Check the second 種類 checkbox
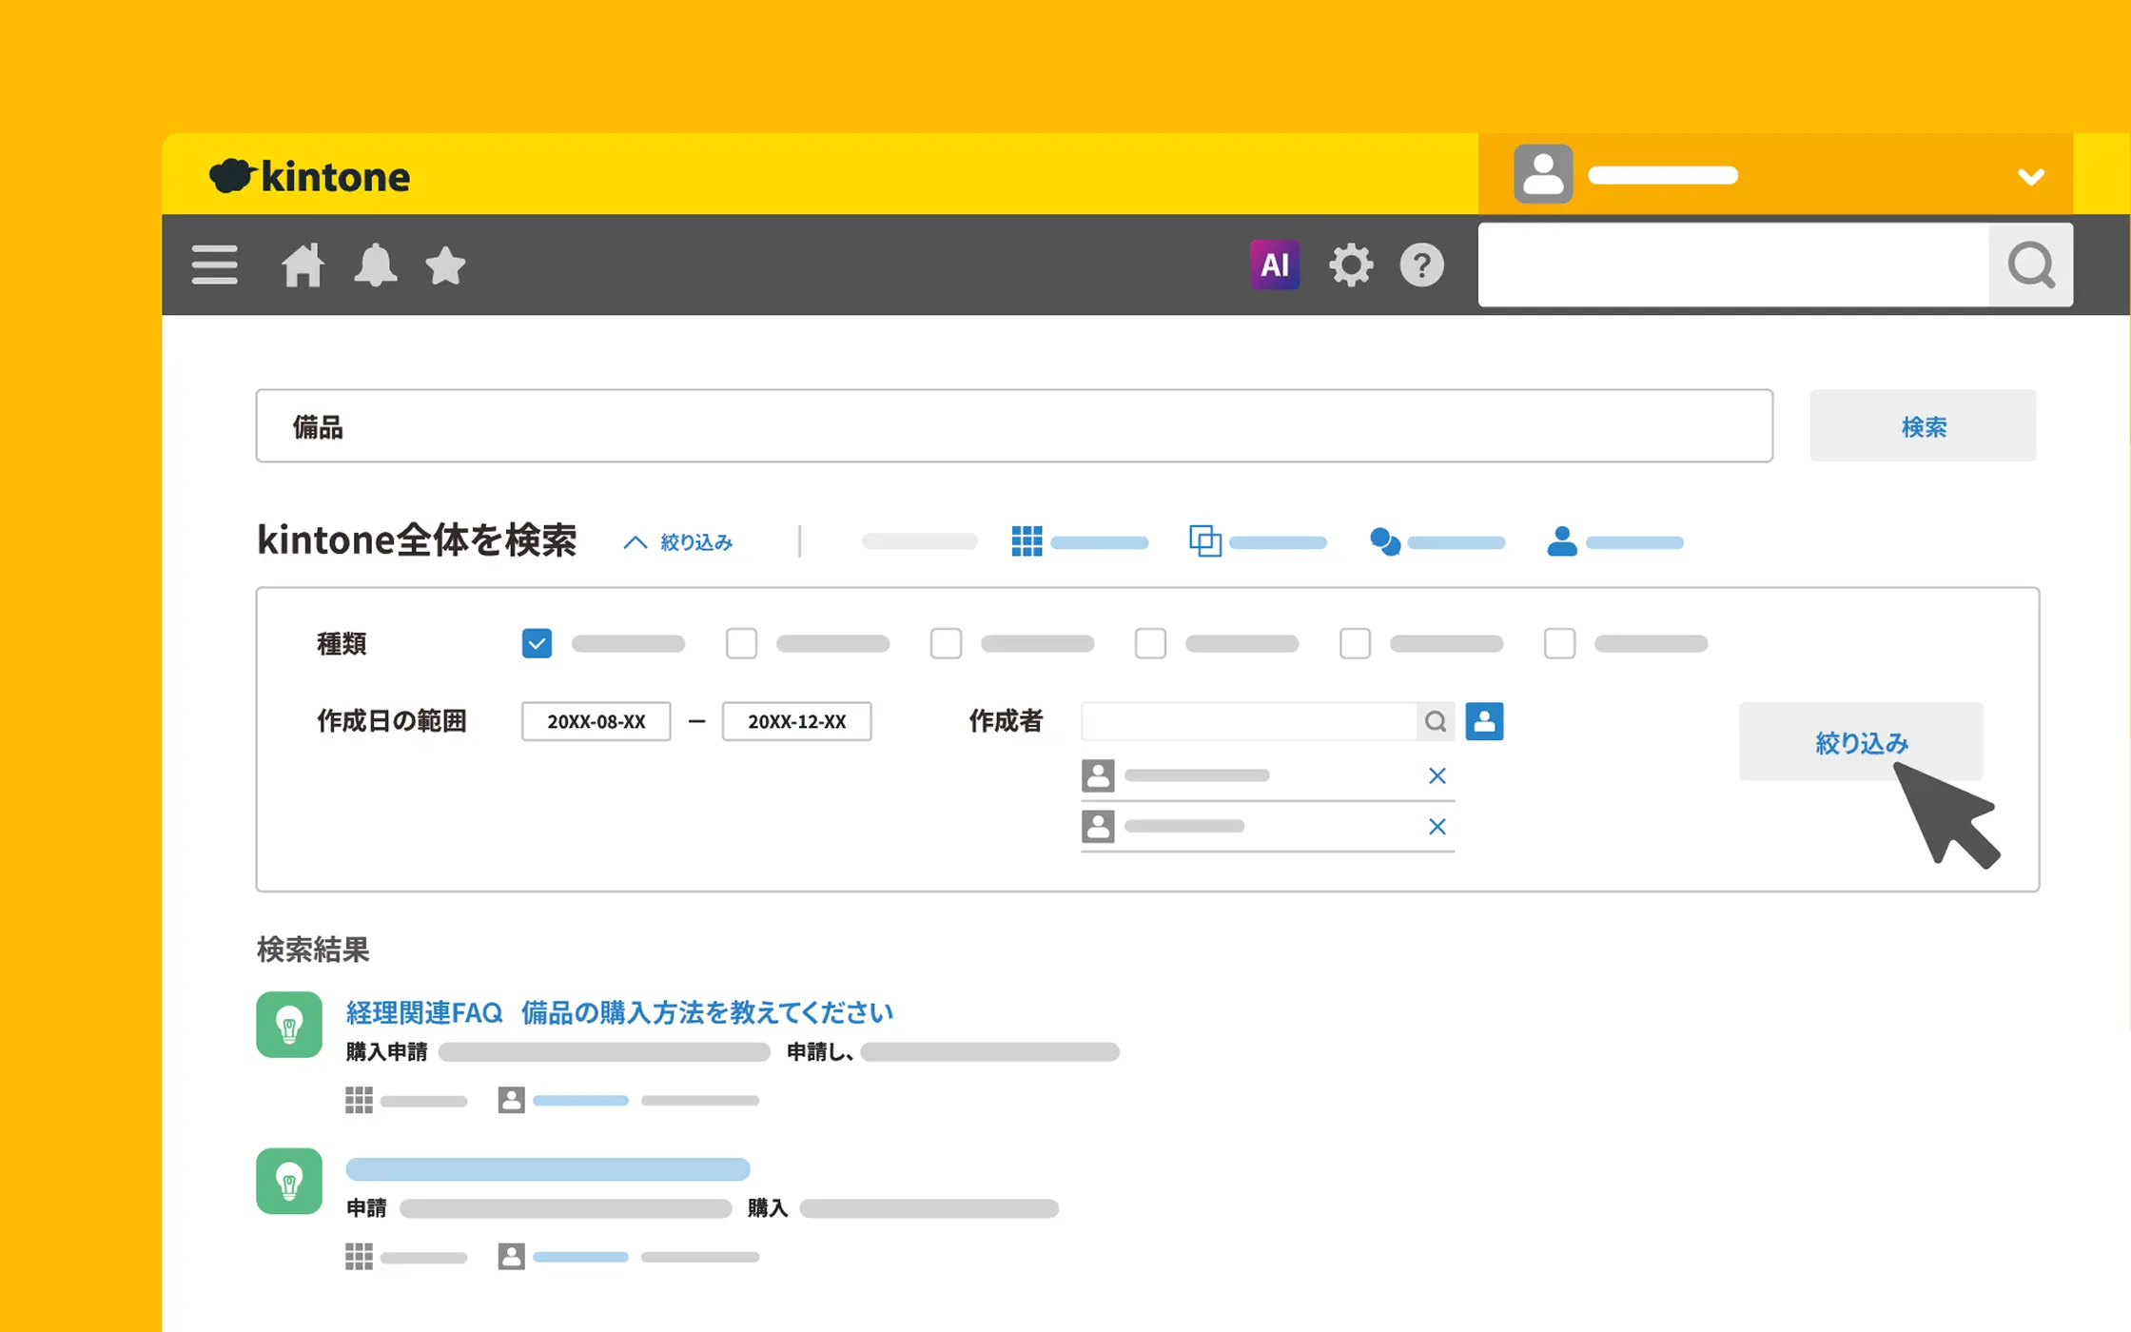The height and width of the screenshot is (1332, 2131). (x=741, y=644)
